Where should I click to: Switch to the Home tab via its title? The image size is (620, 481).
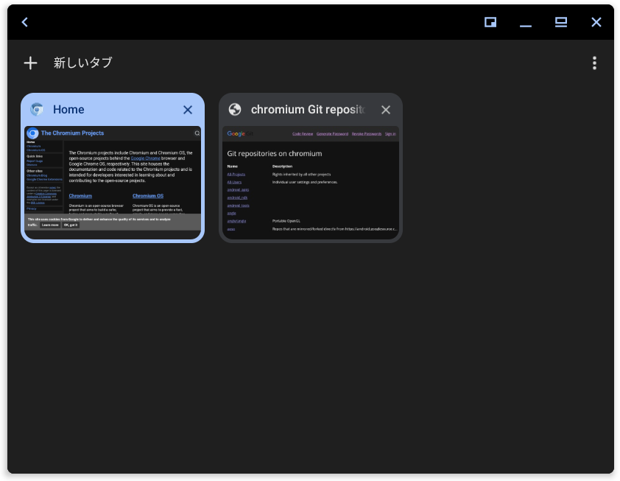tap(68, 110)
